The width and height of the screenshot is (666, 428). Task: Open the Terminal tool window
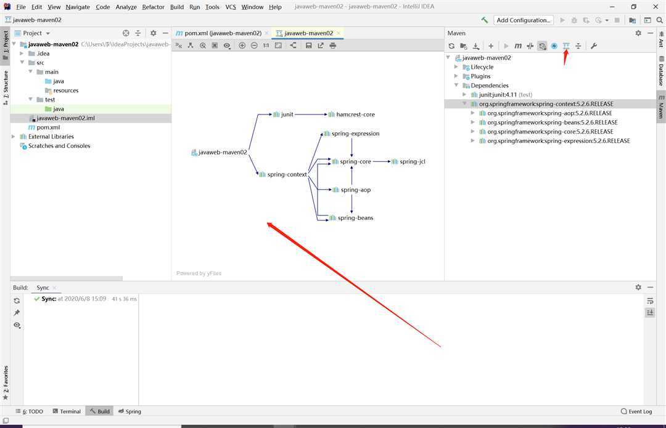point(67,411)
